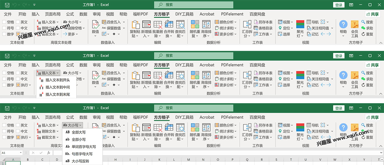Click 聚光灯 icon in top Excel window
This screenshot has height=165, width=384.
pyautogui.click(x=300, y=24)
